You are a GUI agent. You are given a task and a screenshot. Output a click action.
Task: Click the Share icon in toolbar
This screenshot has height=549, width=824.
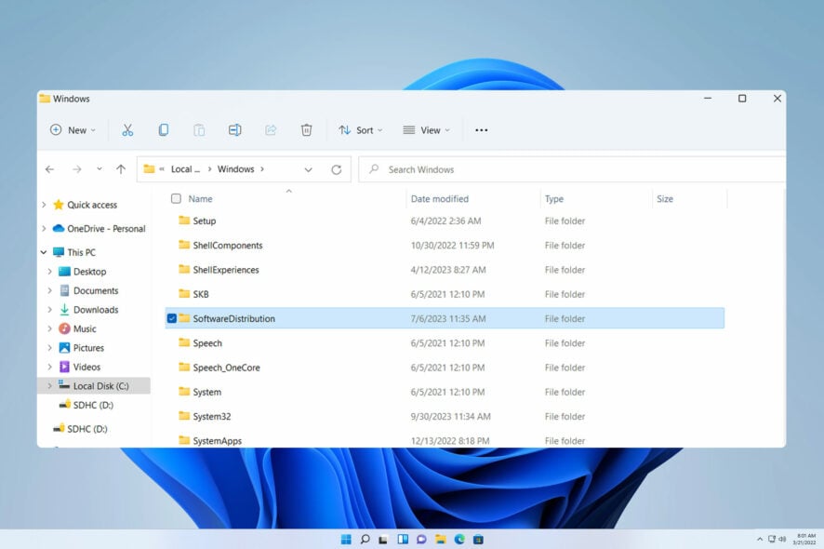[x=271, y=130]
